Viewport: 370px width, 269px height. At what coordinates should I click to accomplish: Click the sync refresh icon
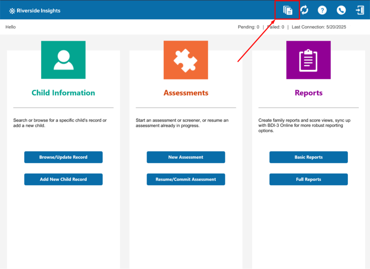coord(304,10)
